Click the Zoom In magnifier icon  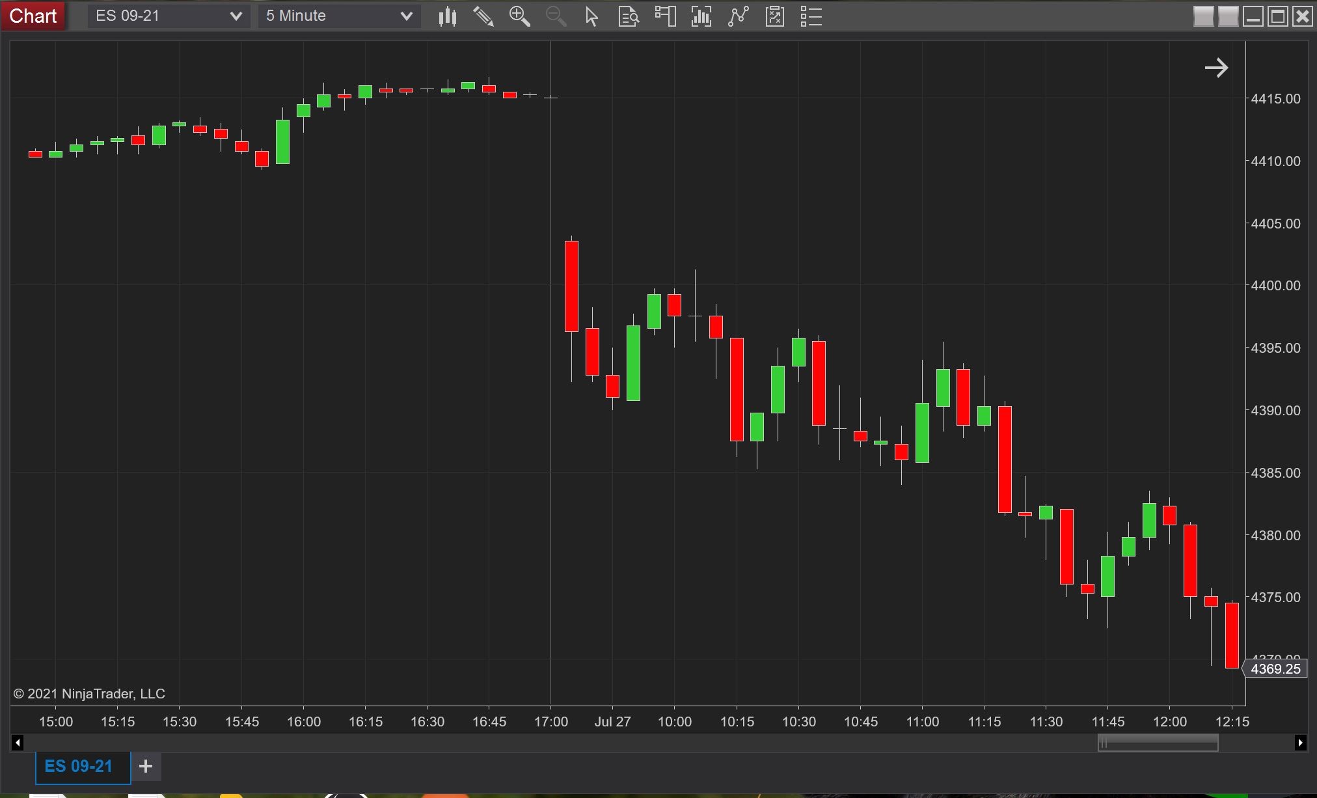(519, 16)
